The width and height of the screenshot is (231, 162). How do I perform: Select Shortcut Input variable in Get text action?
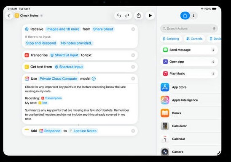pyautogui.click(x=69, y=67)
